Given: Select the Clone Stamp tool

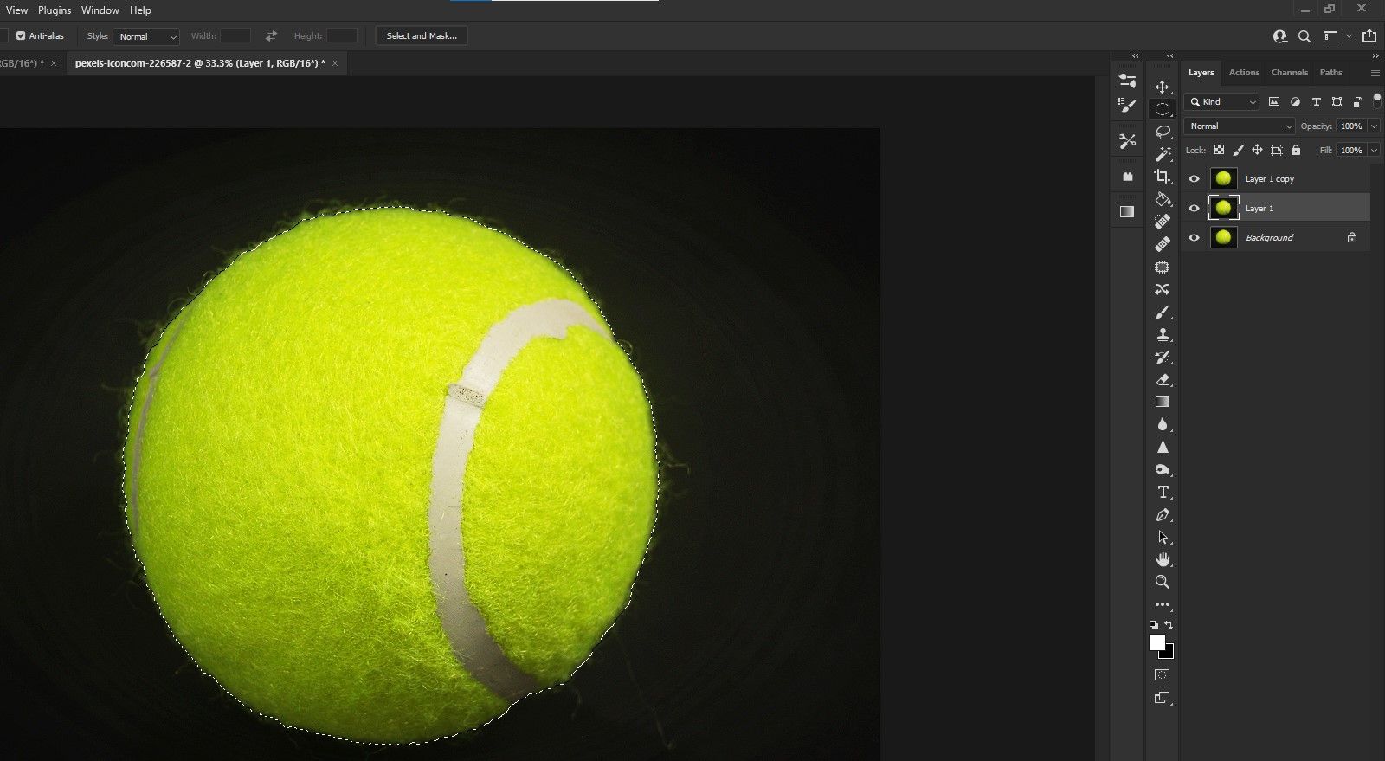Looking at the screenshot, I should point(1163,334).
